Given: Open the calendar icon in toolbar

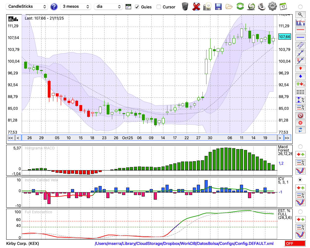Looking at the screenshot, I should click(283, 7).
